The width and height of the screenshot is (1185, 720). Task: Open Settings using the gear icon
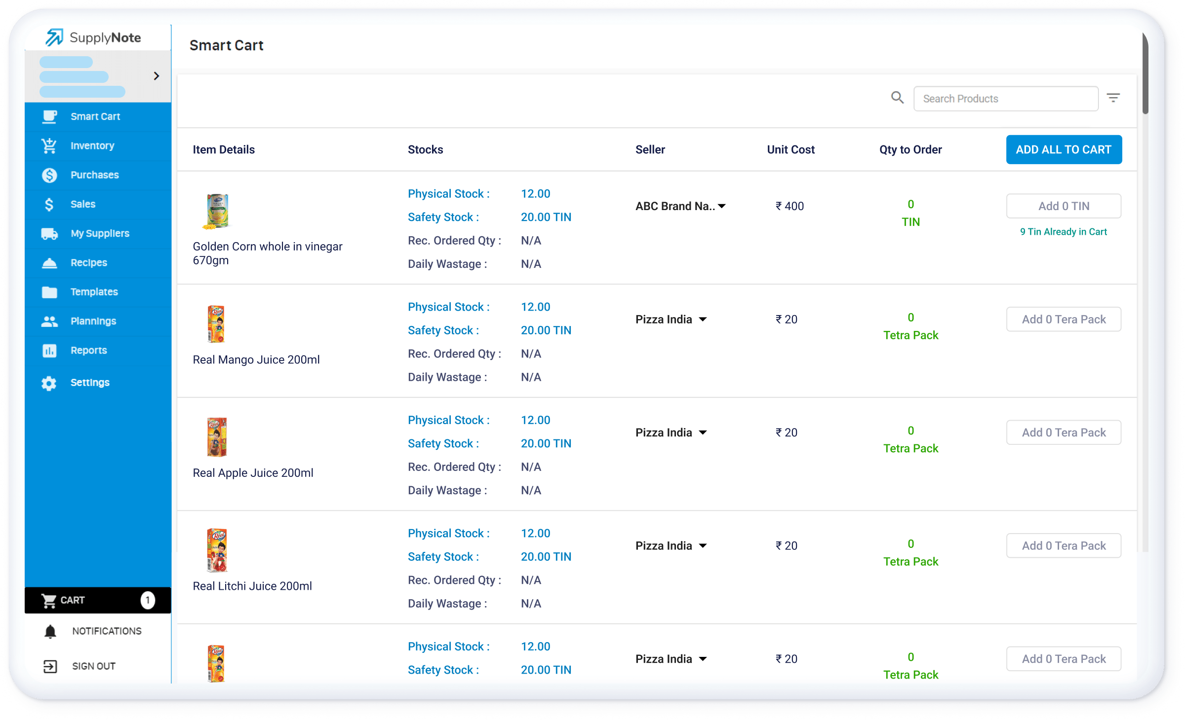[50, 382]
